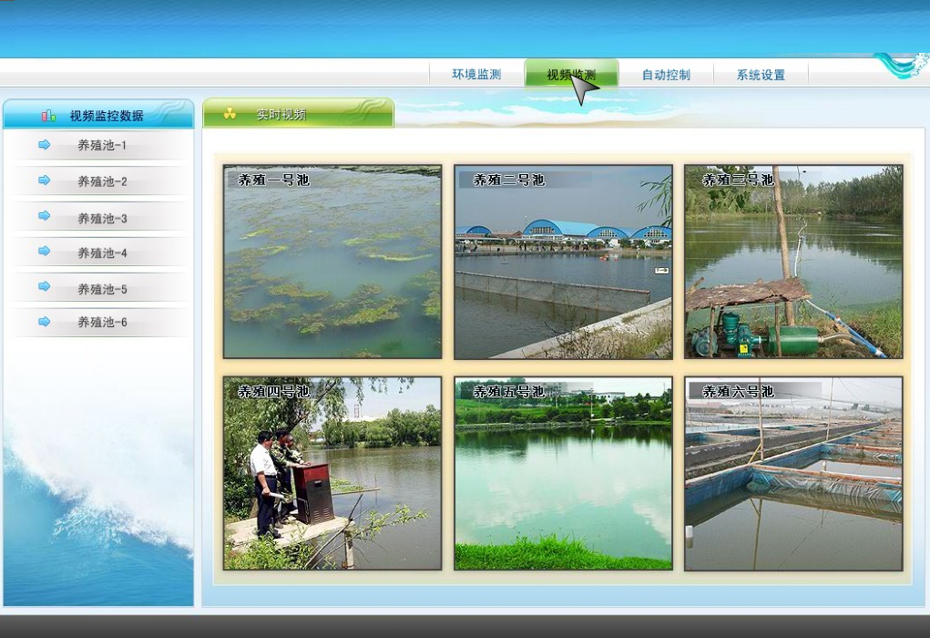Select the 实时视频 panel tab
930x638 pixels.
(x=299, y=113)
